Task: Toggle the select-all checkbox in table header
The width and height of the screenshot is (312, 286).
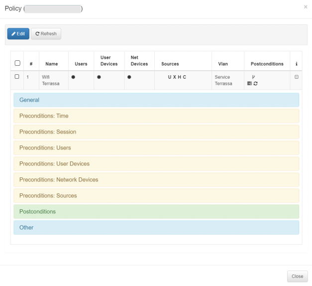Action: click(x=17, y=63)
